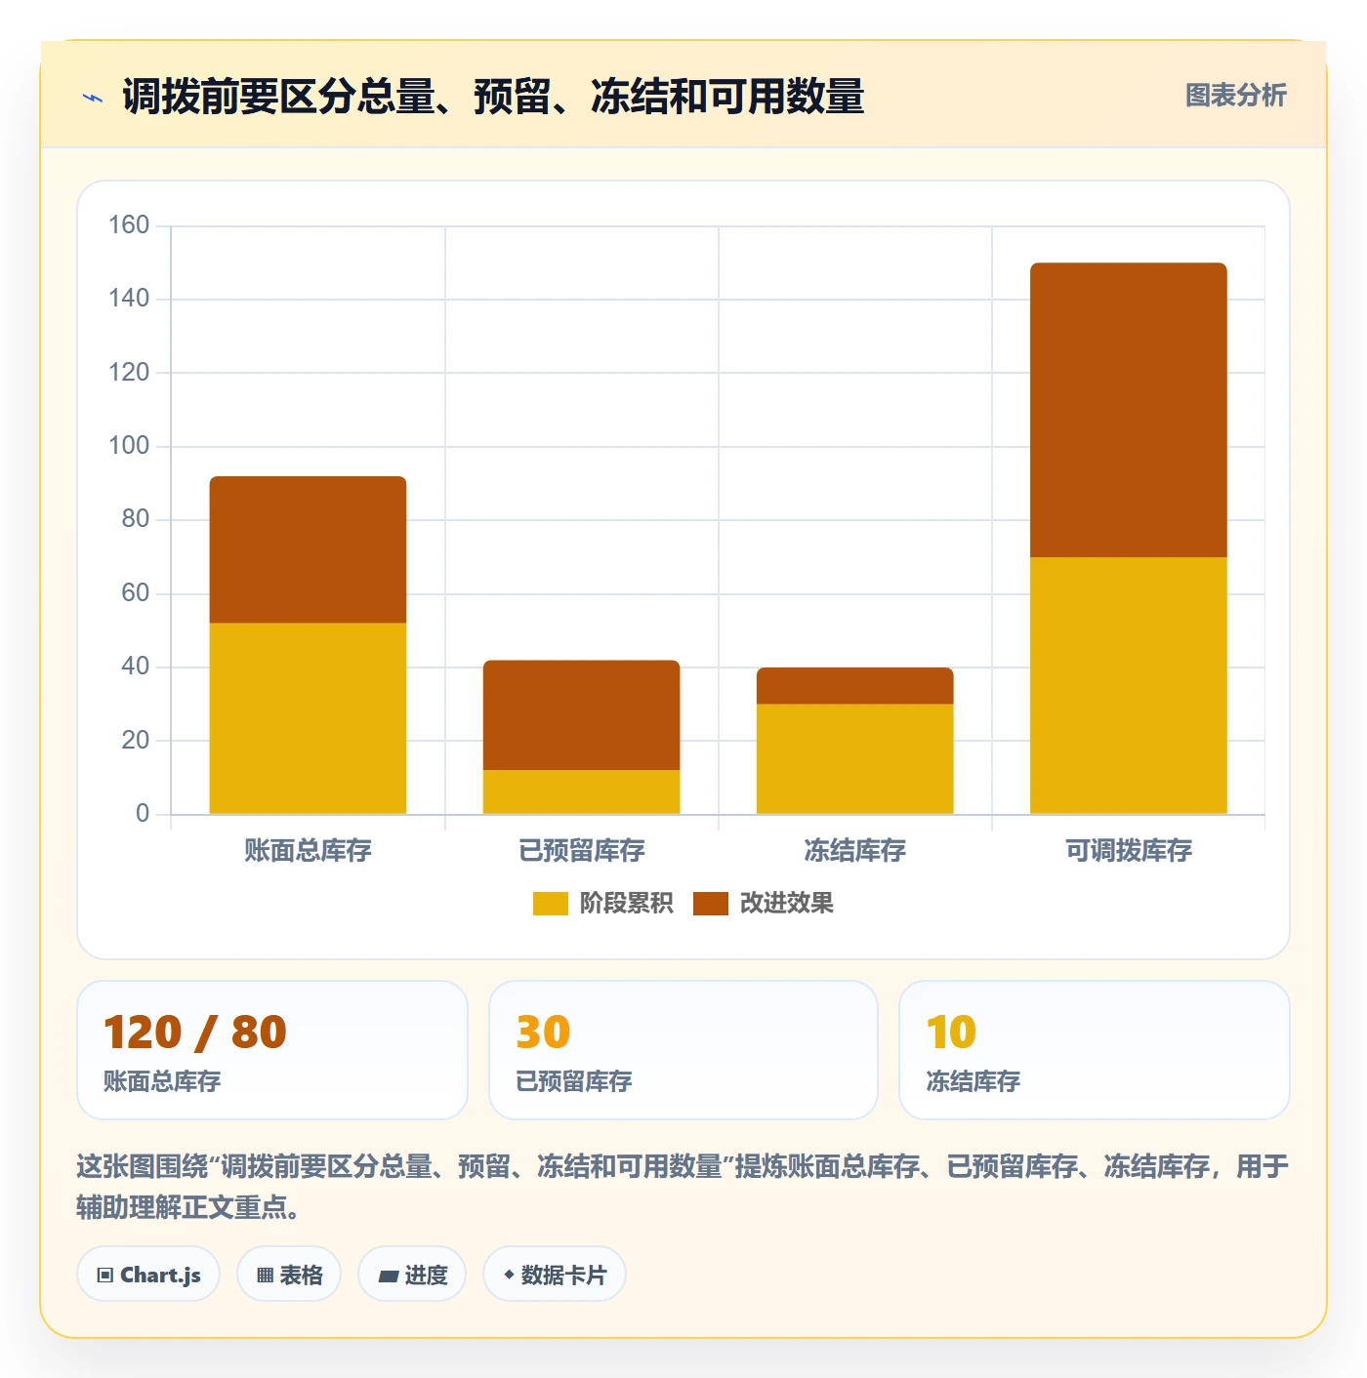Select the 数据卡片 tag chip
Screen dimensions: 1367x1378
[555, 1275]
